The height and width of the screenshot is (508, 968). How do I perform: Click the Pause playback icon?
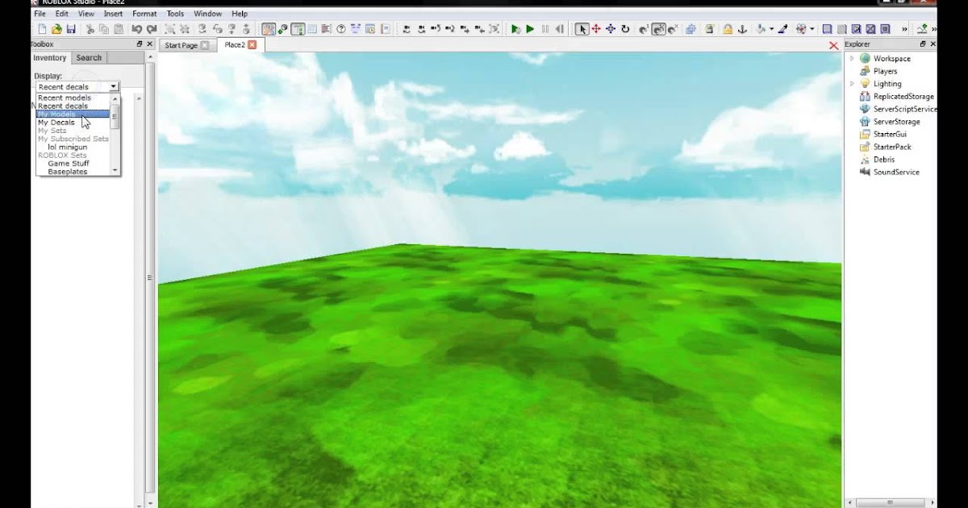[545, 29]
